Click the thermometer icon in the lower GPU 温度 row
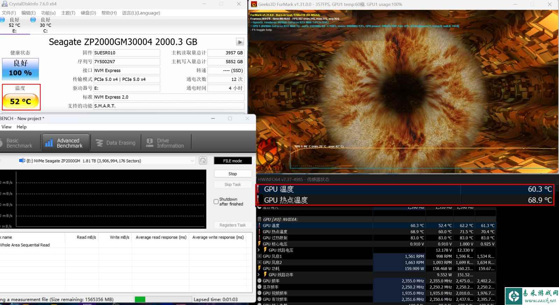The width and height of the screenshot is (559, 305). point(259,226)
